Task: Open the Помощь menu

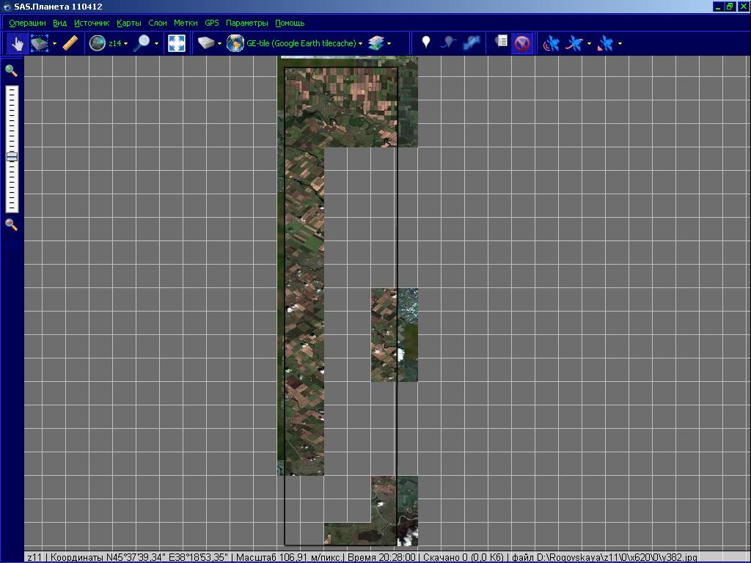Action: (290, 23)
